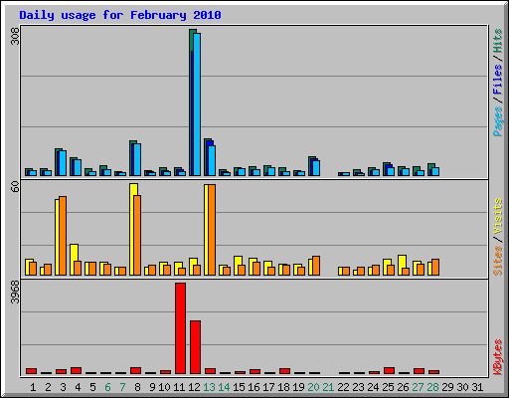This screenshot has width=509, height=398.
Task: Click the orange sites bar for day 20
Action: (x=316, y=266)
